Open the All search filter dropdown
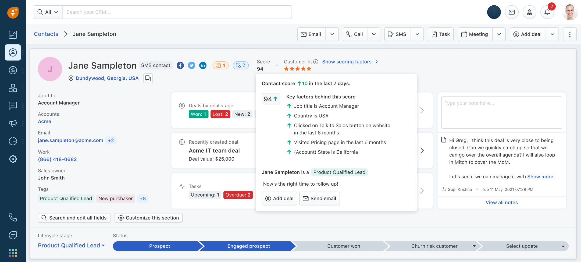The image size is (581, 262). (48, 12)
